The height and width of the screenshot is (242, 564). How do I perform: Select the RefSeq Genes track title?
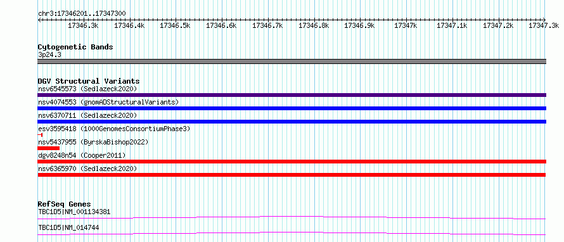tap(65, 204)
